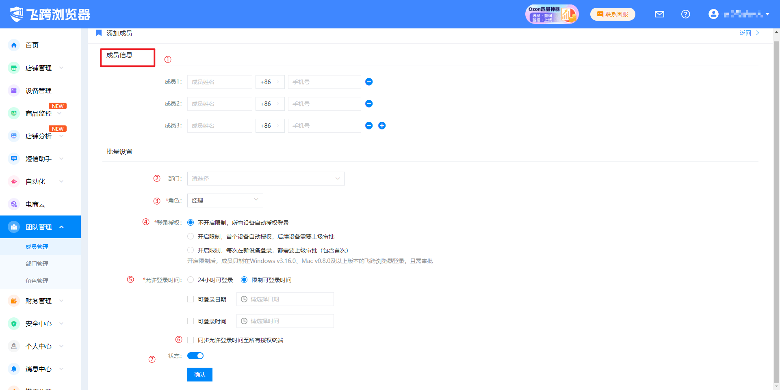Image resolution: width=780 pixels, height=390 pixels.
Task: Open the help question mark icon
Action: [685, 14]
